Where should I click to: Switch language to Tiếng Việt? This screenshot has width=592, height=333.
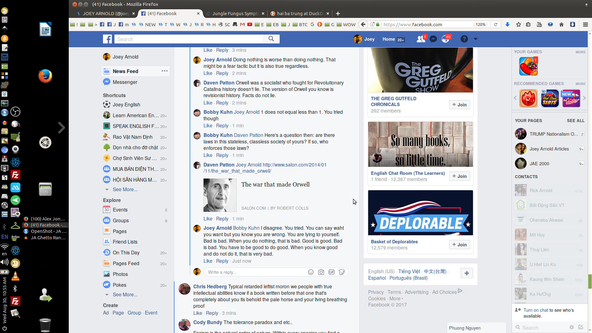pyautogui.click(x=409, y=271)
